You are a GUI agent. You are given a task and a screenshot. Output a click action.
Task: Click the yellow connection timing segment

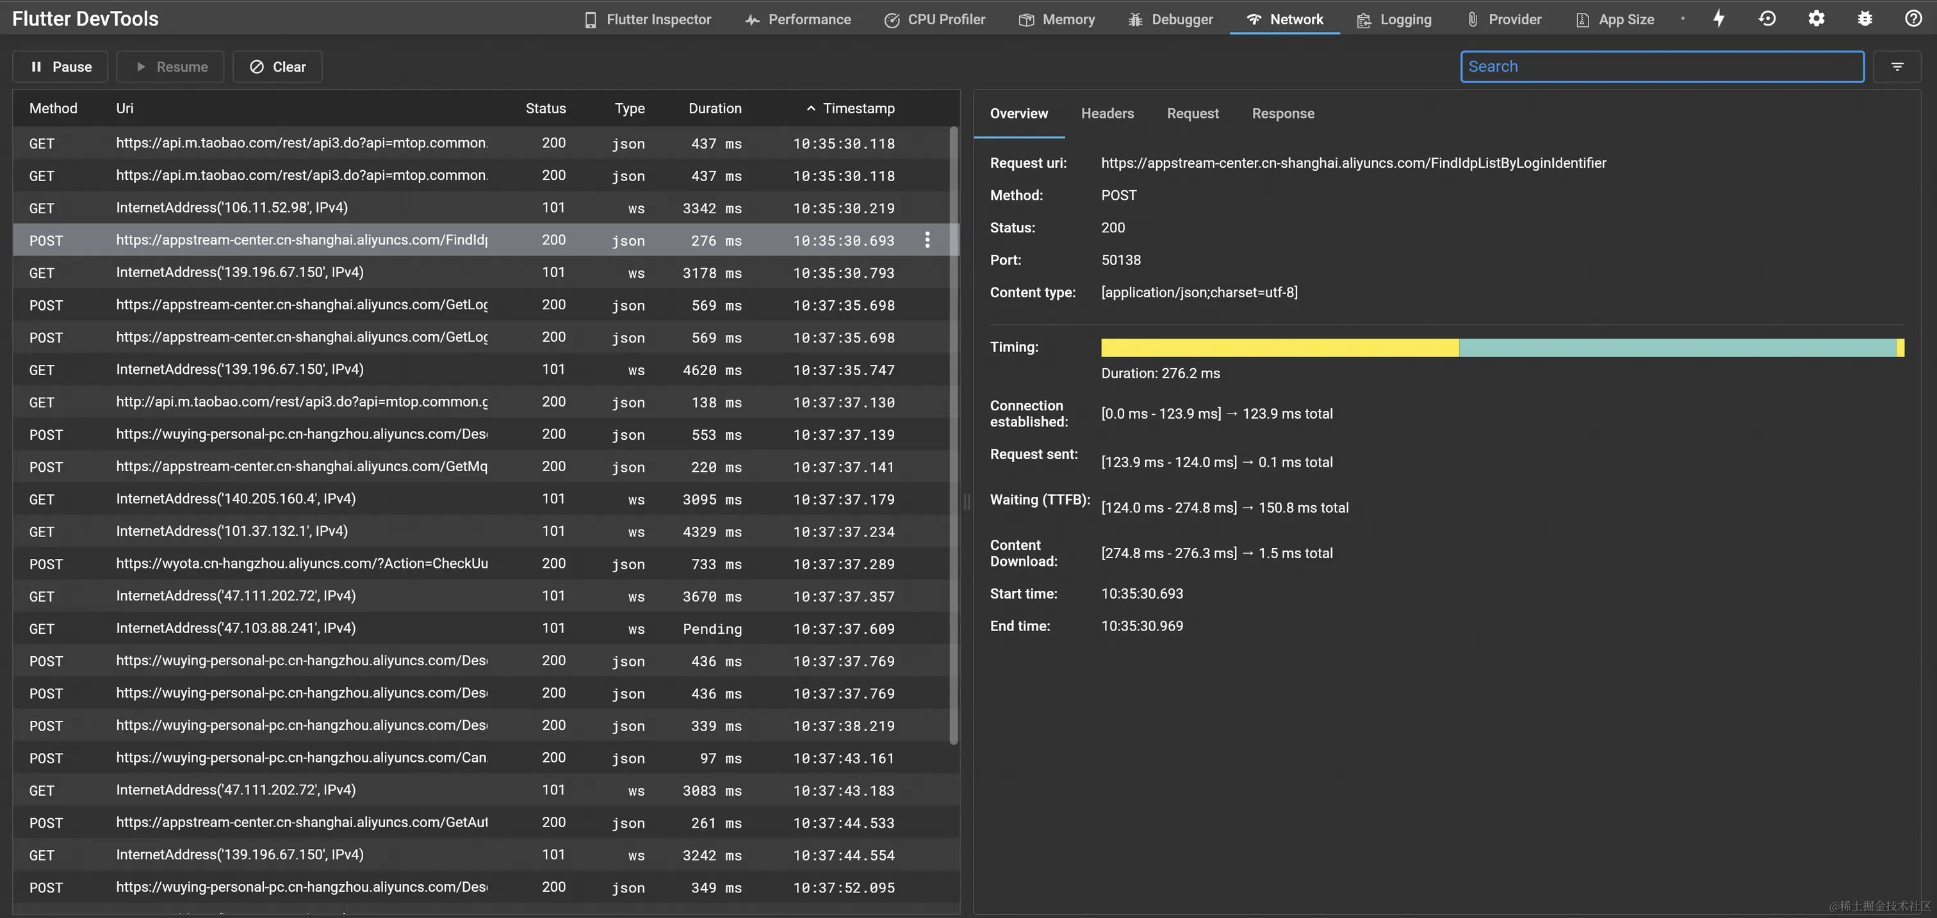coord(1280,347)
